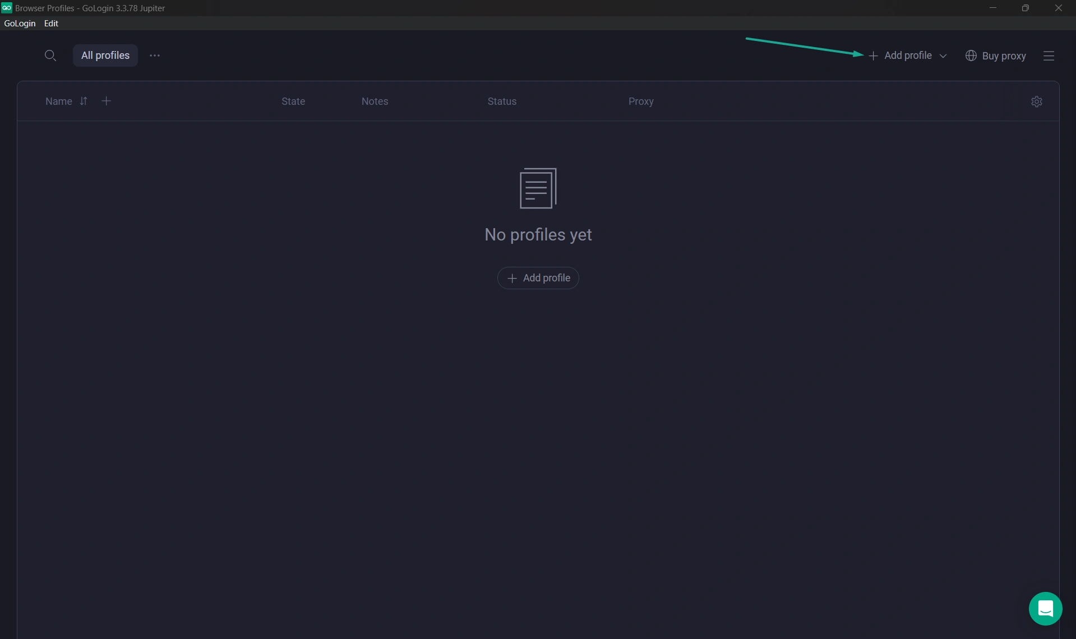Open table settings gear icon

point(1036,101)
